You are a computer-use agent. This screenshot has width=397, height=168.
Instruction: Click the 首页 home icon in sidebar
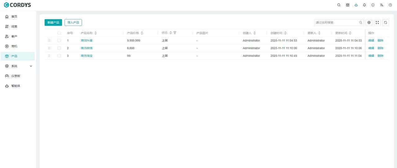tap(7, 16)
